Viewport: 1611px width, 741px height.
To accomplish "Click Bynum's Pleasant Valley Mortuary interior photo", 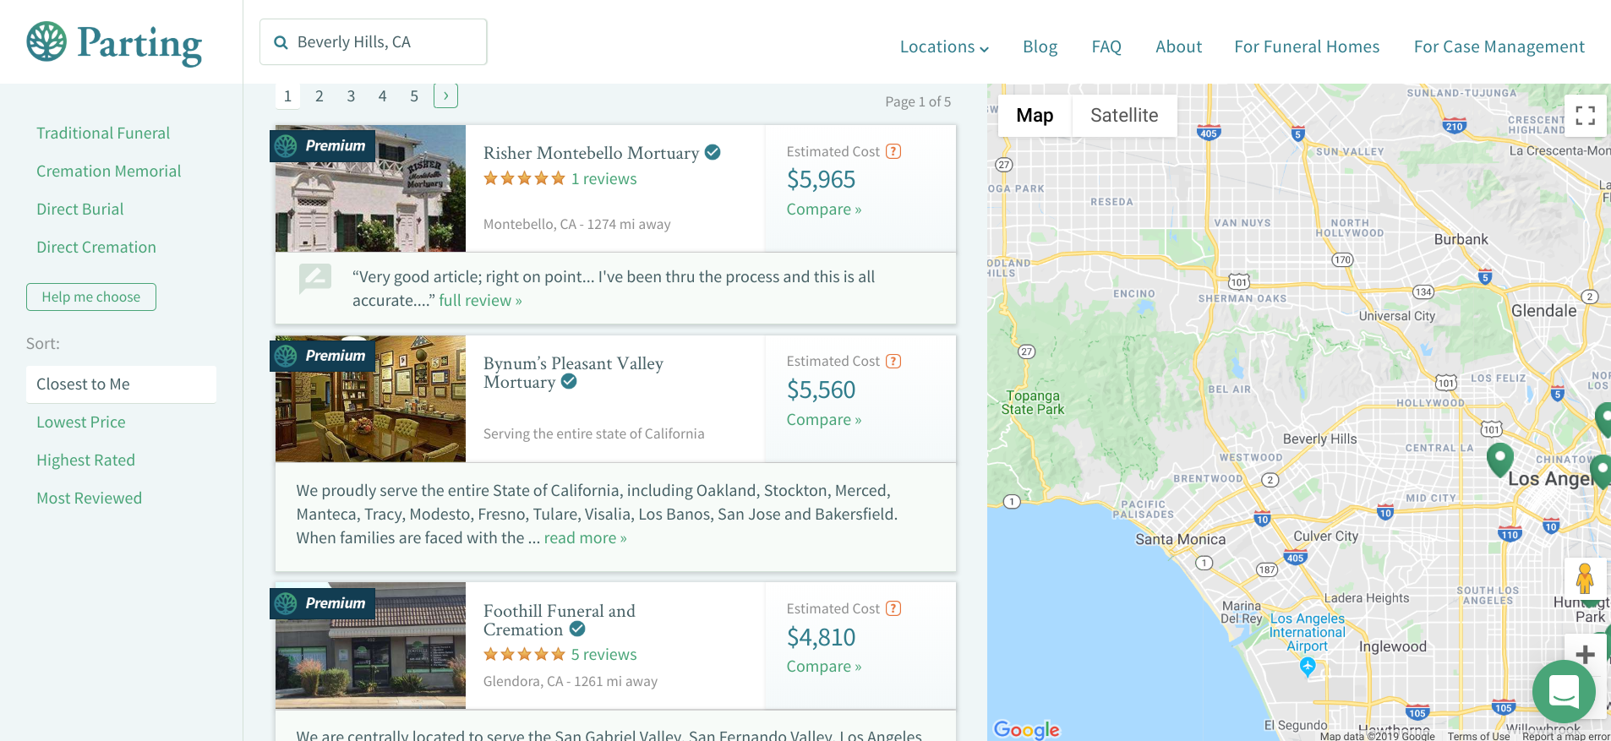I will pyautogui.click(x=370, y=399).
